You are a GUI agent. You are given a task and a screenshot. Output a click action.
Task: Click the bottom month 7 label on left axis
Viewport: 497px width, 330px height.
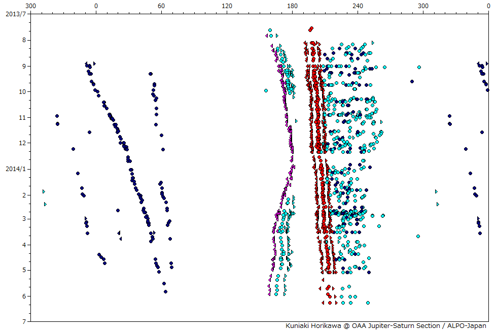[x=24, y=322]
